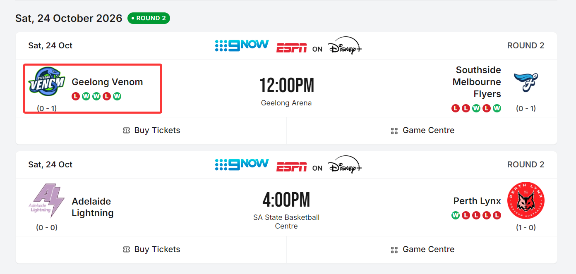The width and height of the screenshot is (576, 274).
Task: Click the 9Now logo in Adelaide game
Action: (x=242, y=164)
